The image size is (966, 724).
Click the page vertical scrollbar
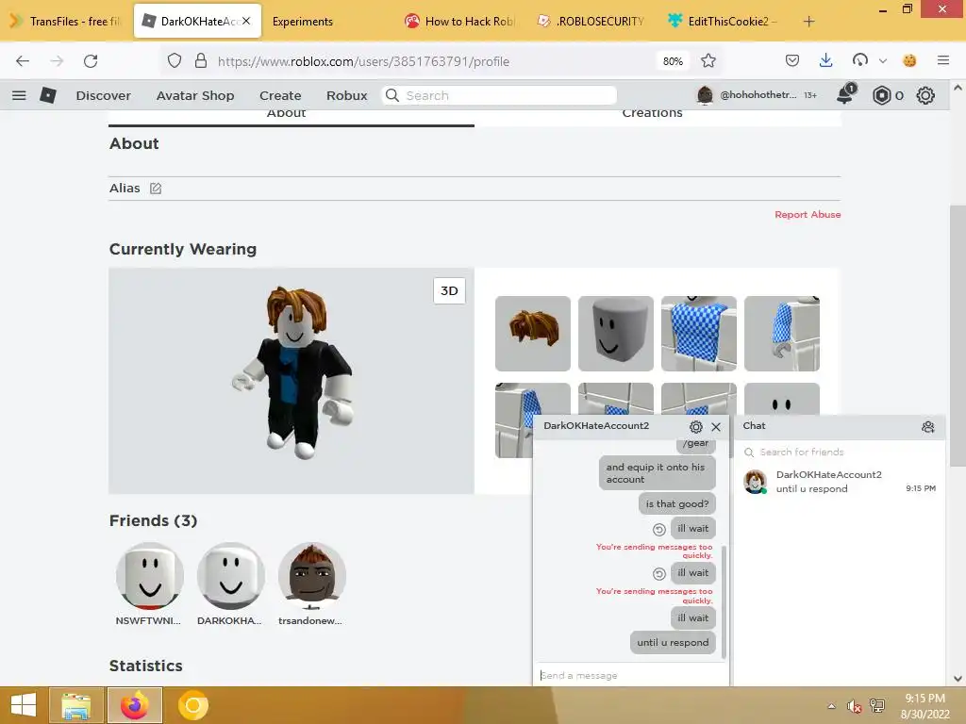pos(958,336)
